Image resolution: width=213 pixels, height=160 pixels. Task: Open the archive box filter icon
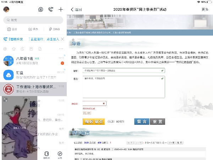tap(31, 49)
